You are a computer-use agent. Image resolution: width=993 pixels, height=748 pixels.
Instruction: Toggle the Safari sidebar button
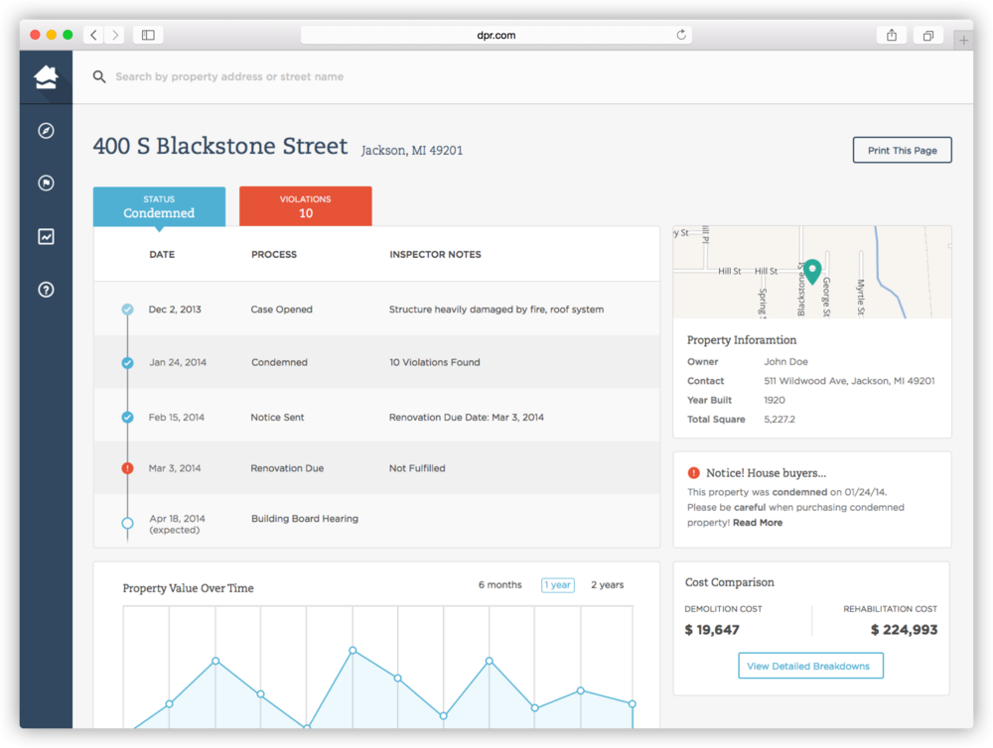148,35
